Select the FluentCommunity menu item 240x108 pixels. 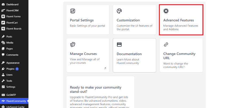[14, 101]
